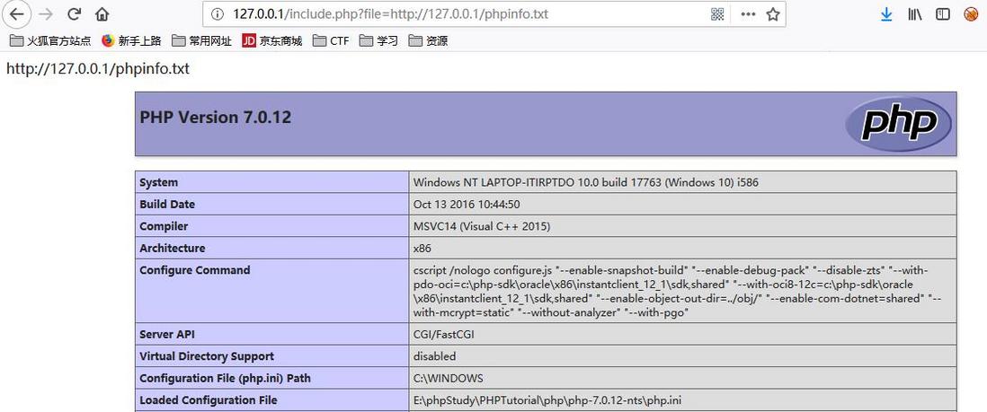Image resolution: width=987 pixels, height=412 pixels.
Task: Click the PHP logo image
Action: [898, 124]
